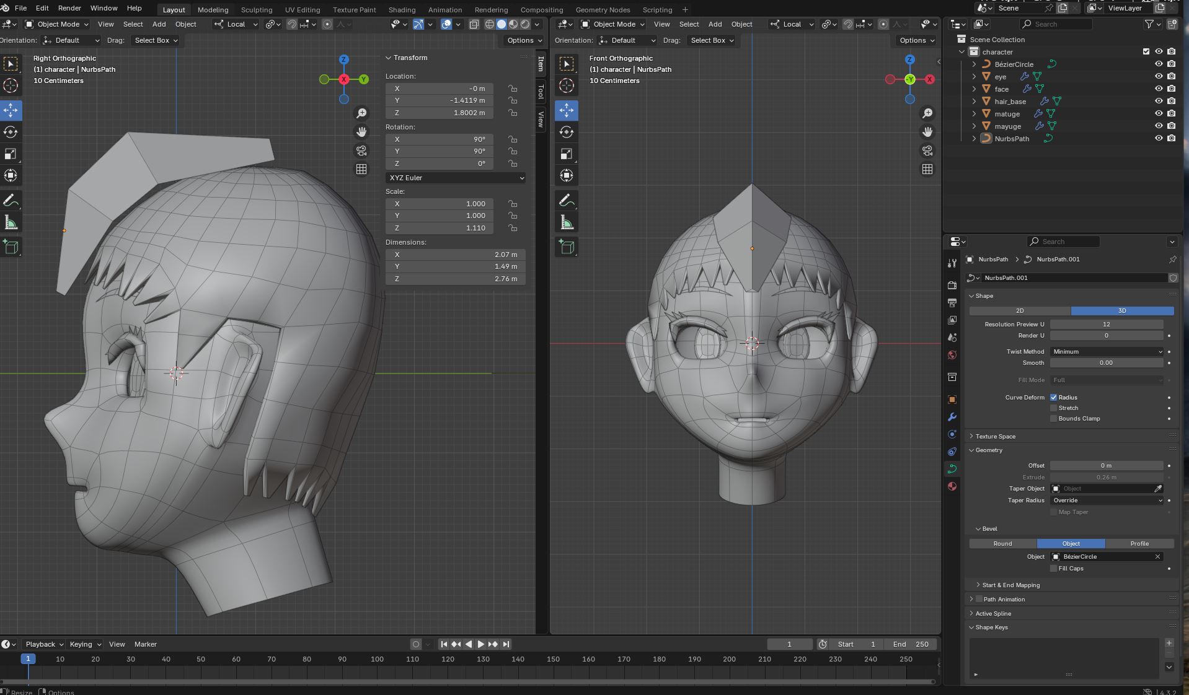The image size is (1189, 695).
Task: Open the Render menu
Action: (x=69, y=8)
